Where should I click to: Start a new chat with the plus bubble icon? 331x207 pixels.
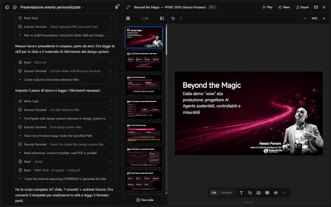pyautogui.click(x=15, y=7)
